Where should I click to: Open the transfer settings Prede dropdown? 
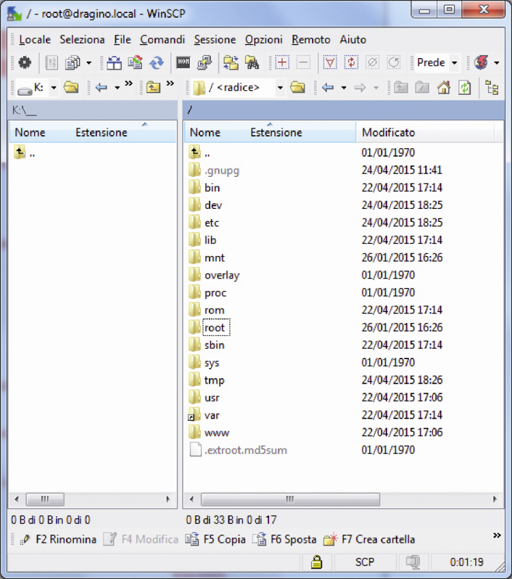(455, 62)
